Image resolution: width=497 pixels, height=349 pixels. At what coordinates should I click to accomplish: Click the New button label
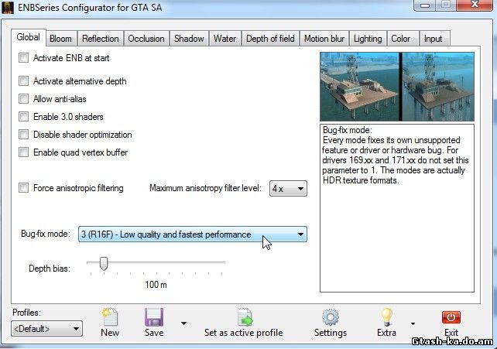110,333
